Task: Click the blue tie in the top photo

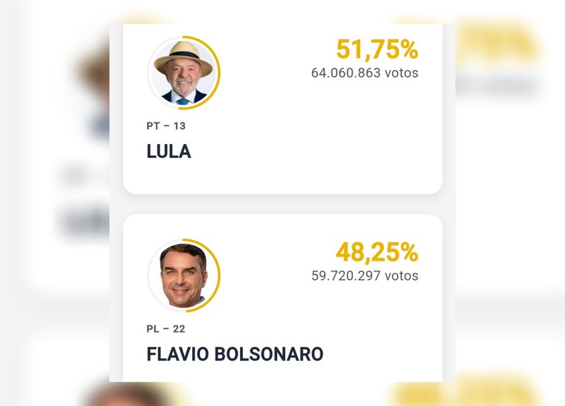Action: tap(183, 101)
